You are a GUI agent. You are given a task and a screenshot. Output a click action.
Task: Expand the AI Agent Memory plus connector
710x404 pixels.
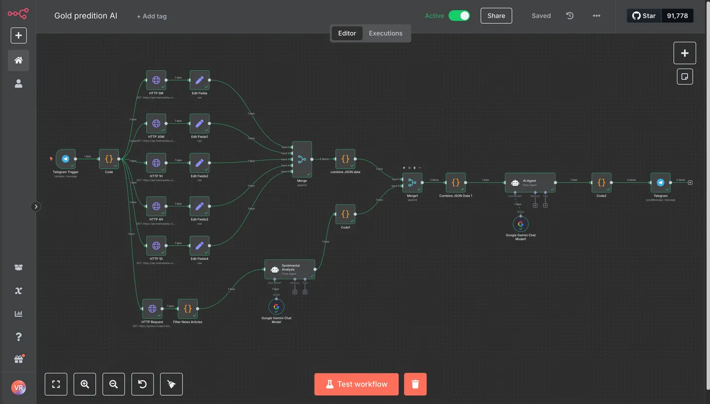pos(535,205)
